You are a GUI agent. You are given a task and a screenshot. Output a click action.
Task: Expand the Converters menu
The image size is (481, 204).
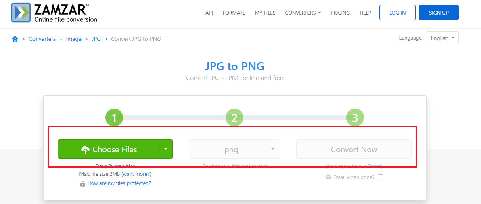(x=303, y=13)
